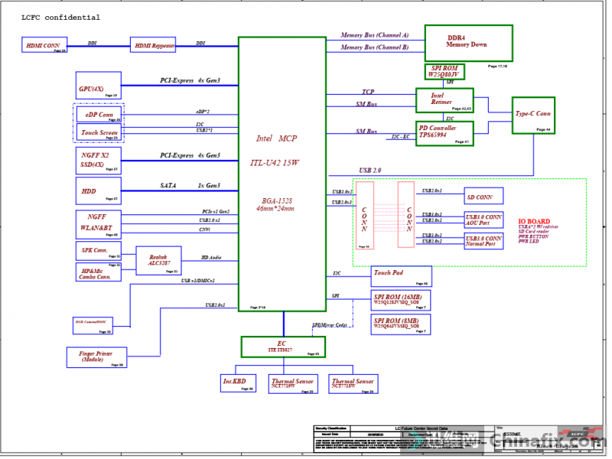Select the "HDMI CONN" block

44,45
